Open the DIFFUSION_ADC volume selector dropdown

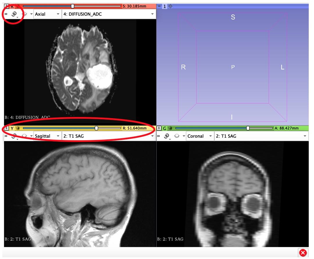[108, 14]
